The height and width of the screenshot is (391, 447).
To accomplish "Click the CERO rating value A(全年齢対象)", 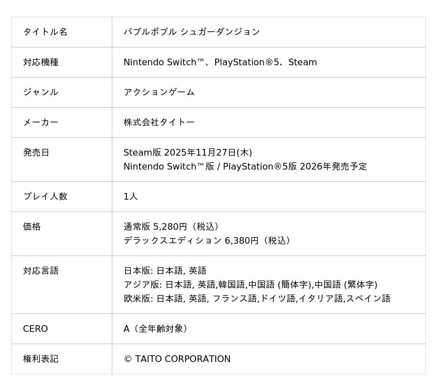I will [157, 329].
